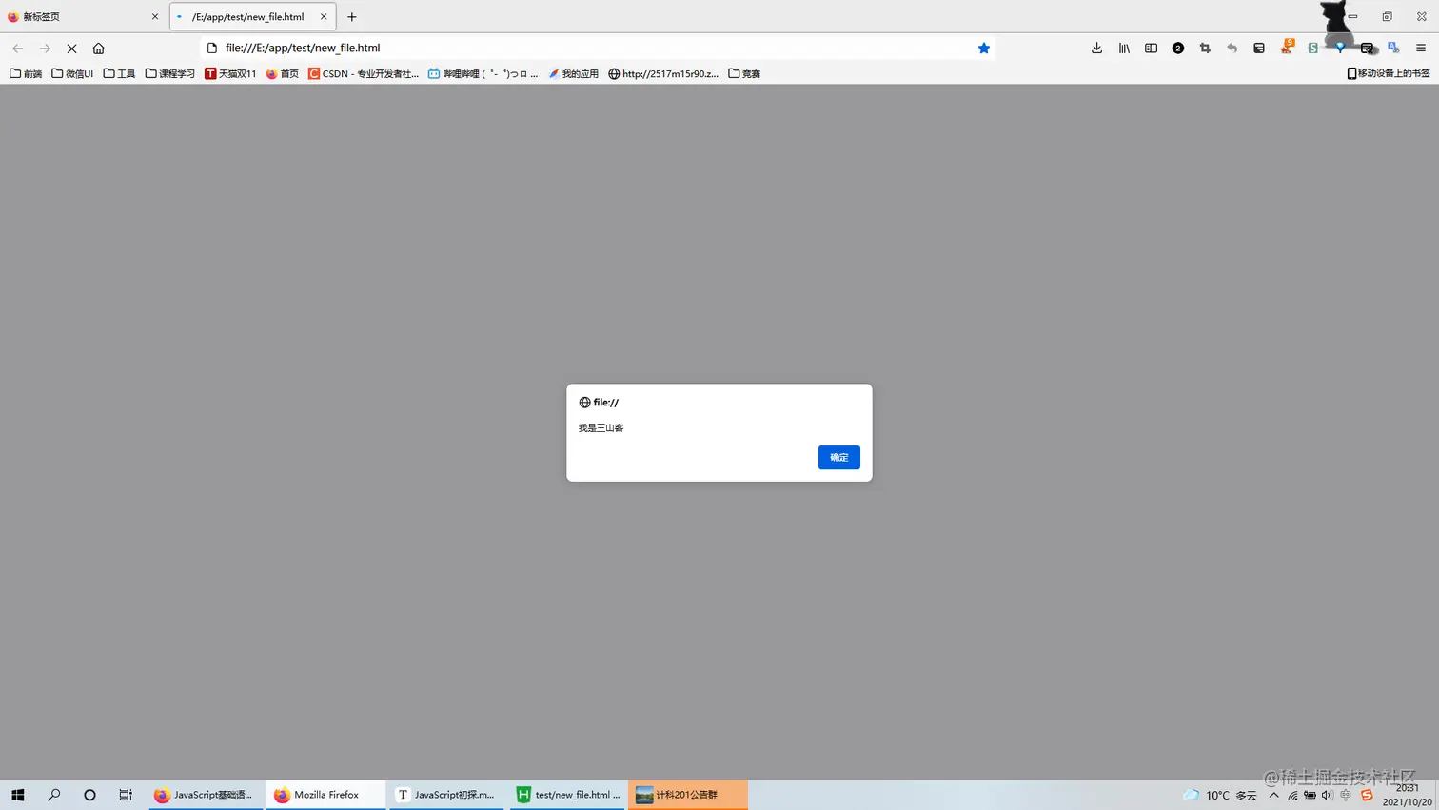Toggle the blue bookmark star
The height and width of the screenshot is (810, 1439).
984,48
